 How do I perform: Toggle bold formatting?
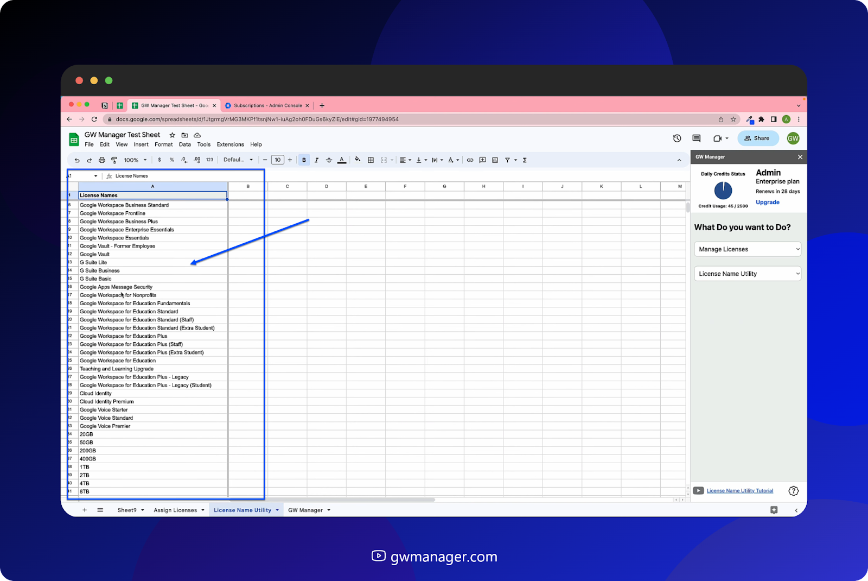[304, 160]
